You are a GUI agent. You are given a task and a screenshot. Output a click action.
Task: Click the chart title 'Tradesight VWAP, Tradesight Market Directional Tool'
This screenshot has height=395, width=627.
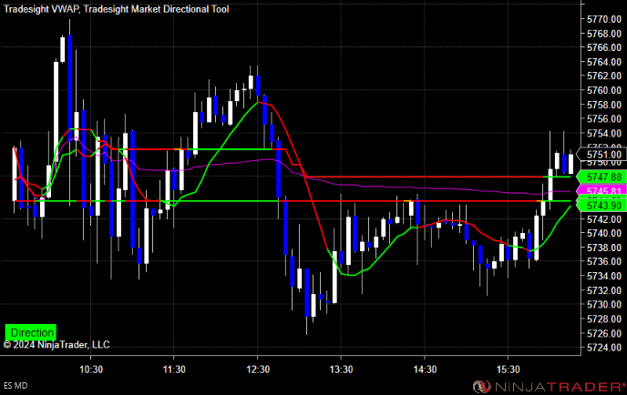pos(117,9)
